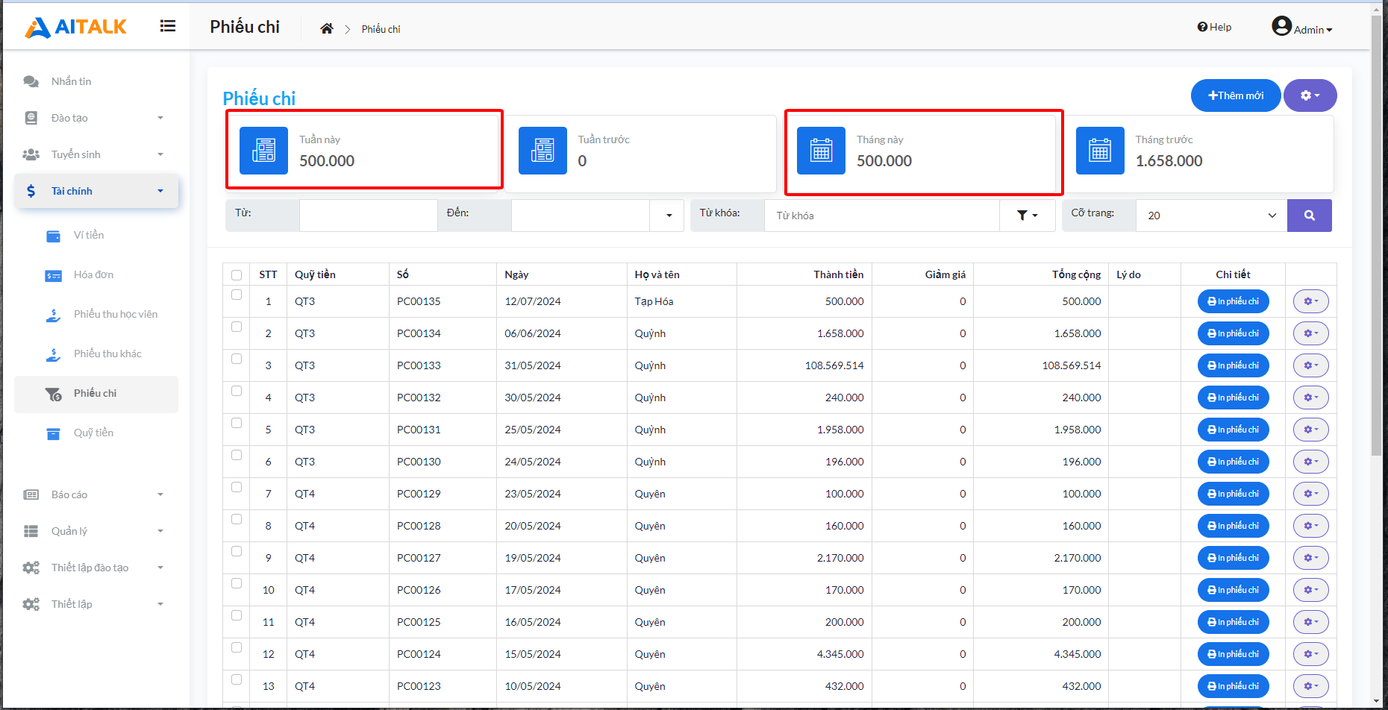
Task: Open gear actions for row PC00130
Action: (x=1311, y=462)
